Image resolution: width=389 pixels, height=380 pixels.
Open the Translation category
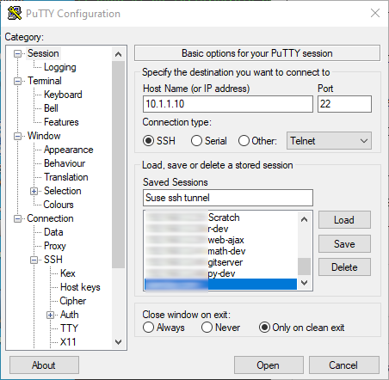click(65, 177)
